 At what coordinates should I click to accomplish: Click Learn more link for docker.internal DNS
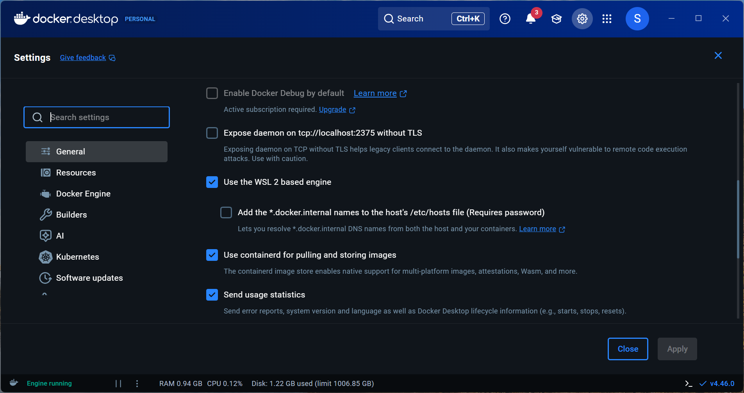coord(537,229)
